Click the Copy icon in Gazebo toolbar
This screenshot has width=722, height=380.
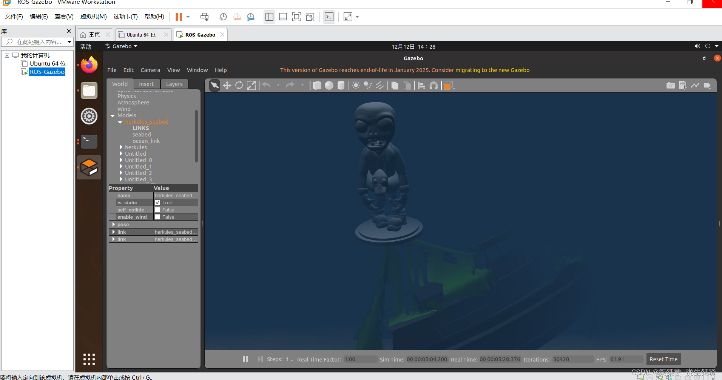click(395, 86)
